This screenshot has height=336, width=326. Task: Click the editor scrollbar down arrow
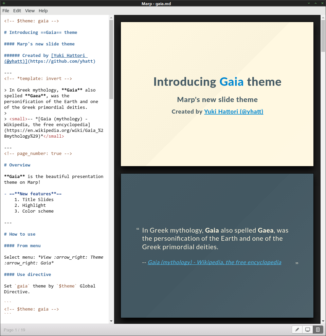(111, 321)
